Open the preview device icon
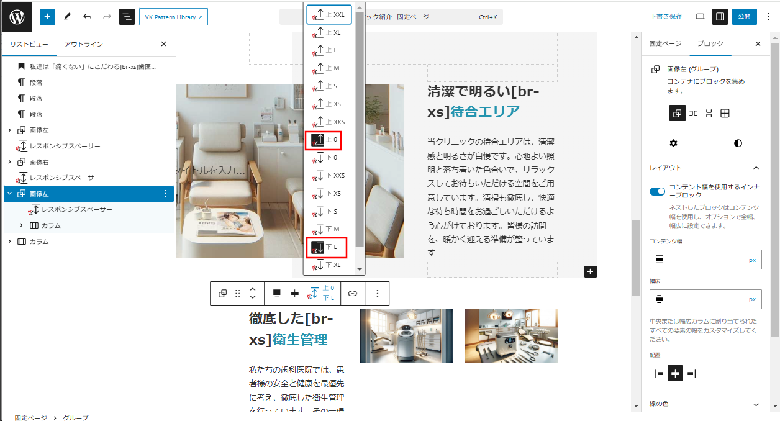Screen dimensions: 780x421 700,17
